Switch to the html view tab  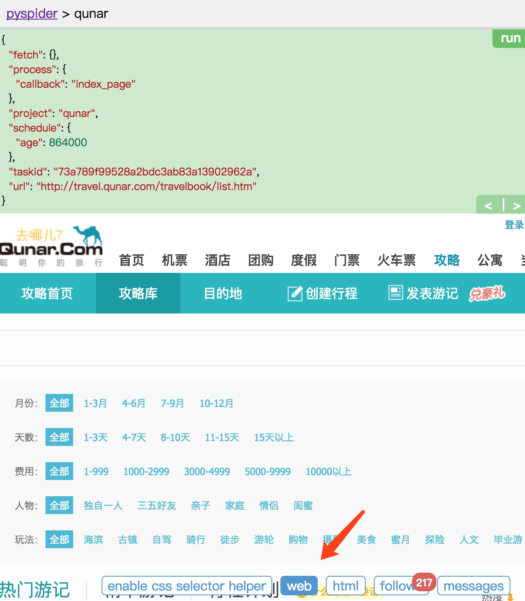point(346,586)
